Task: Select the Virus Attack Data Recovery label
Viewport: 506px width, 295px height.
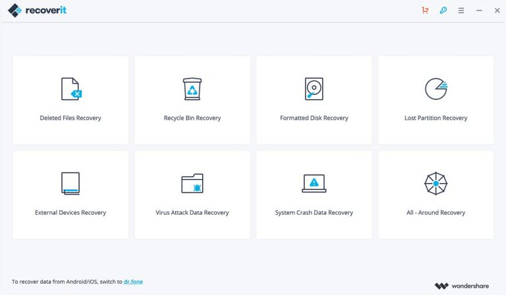Action: click(x=192, y=213)
